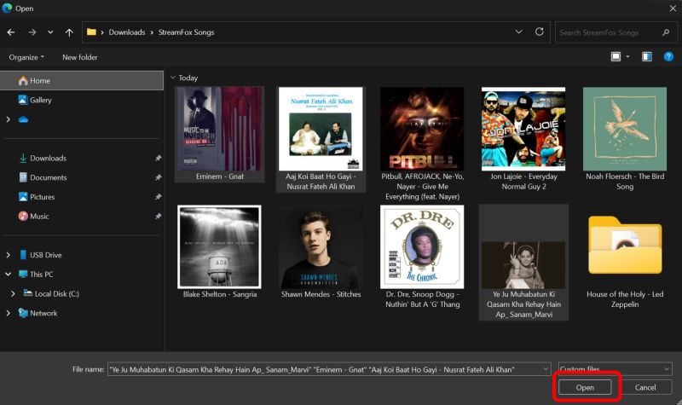Open the help question mark icon
Screen dimensions: 682x405
coord(668,57)
